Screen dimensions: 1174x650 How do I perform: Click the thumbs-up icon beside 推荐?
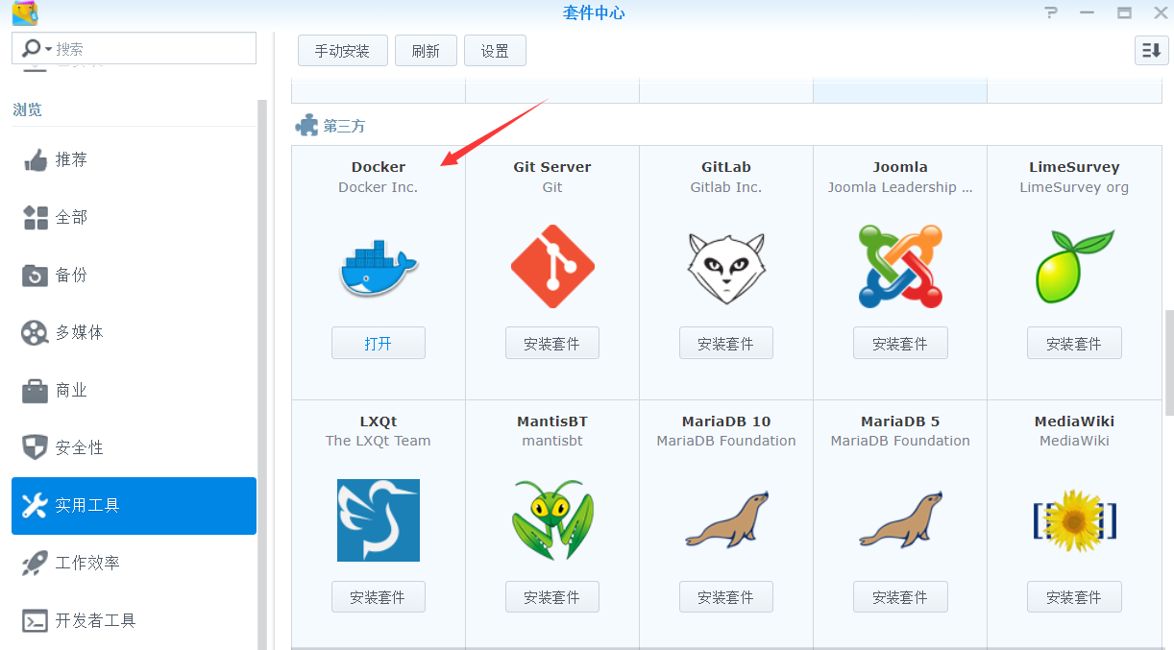click(x=35, y=159)
